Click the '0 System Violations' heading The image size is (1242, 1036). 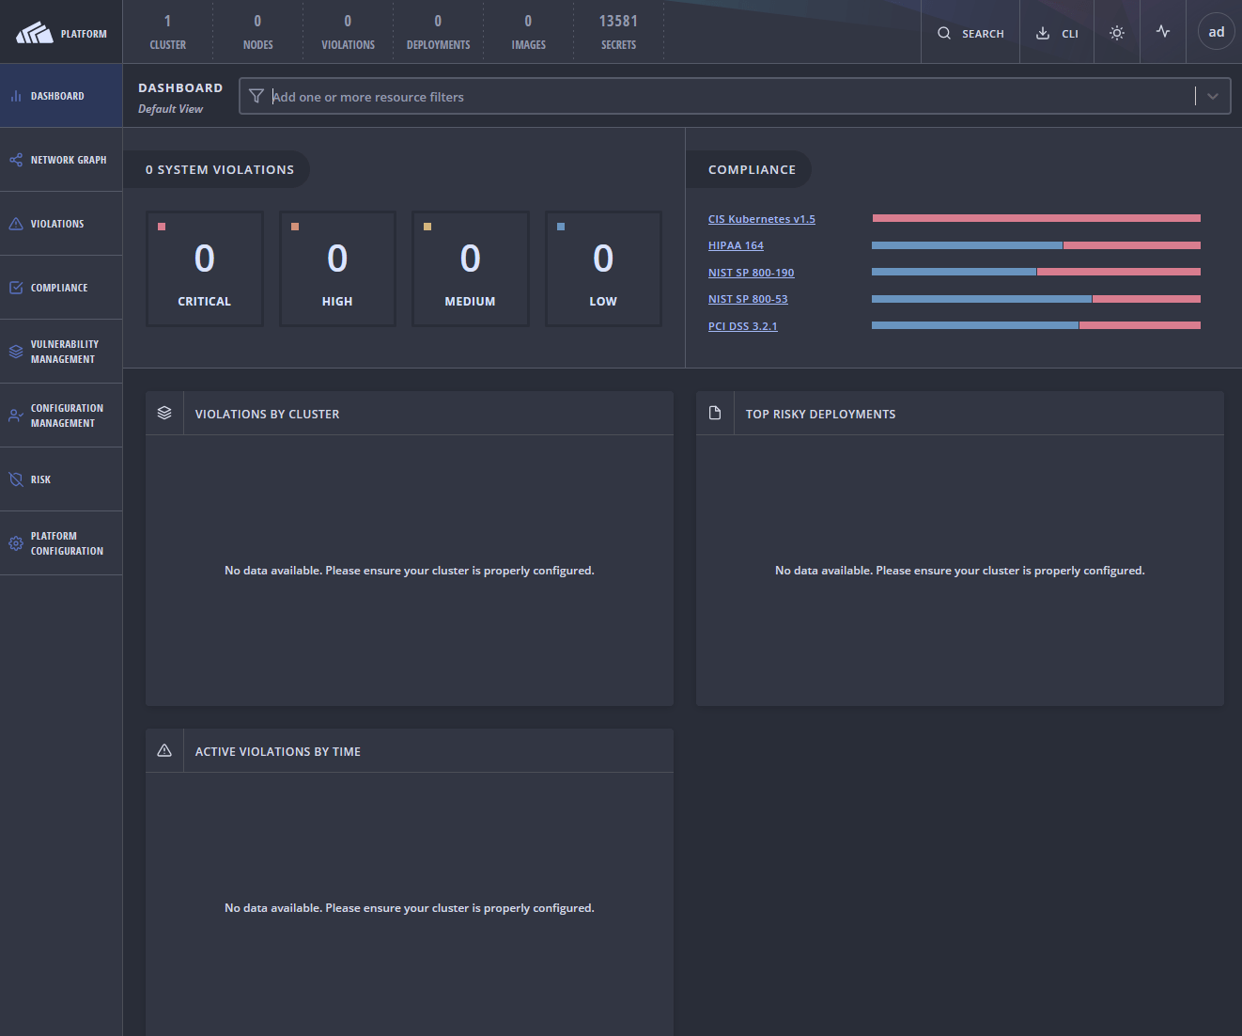[220, 170]
